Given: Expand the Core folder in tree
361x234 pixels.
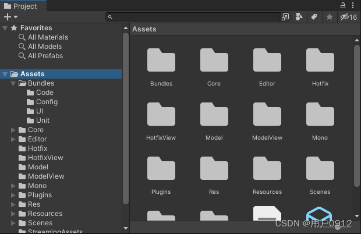Looking at the screenshot, I should click(x=13, y=130).
